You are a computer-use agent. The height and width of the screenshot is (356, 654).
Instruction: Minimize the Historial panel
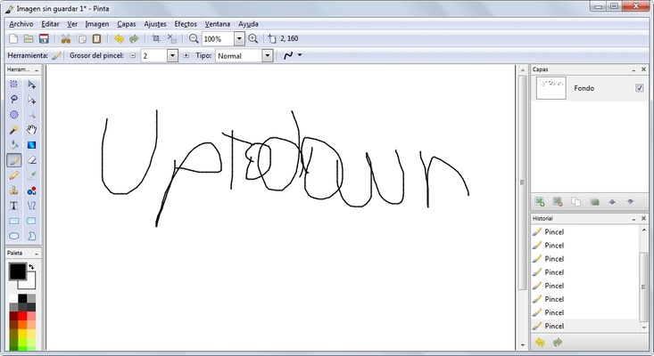pyautogui.click(x=633, y=219)
